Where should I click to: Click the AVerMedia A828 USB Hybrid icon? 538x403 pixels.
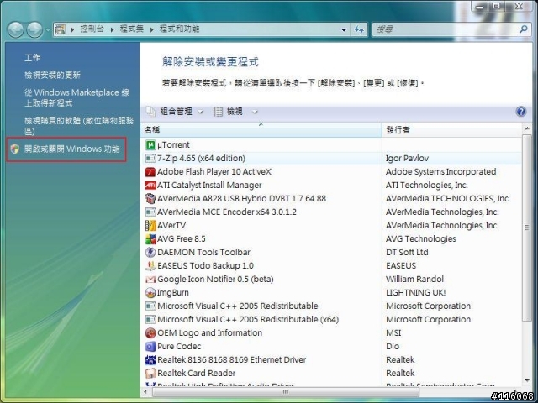point(150,198)
